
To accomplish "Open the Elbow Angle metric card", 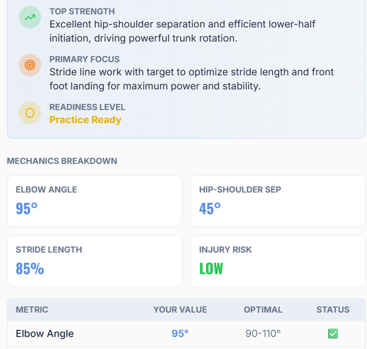I will point(94,201).
